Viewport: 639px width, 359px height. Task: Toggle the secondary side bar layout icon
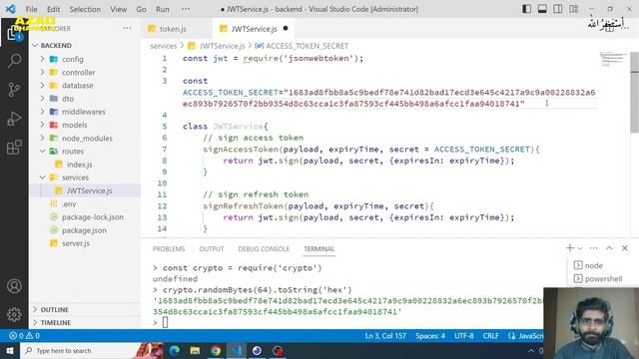558,9
